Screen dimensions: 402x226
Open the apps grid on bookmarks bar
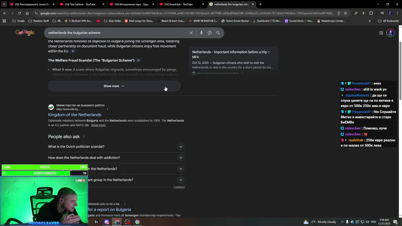4,21
